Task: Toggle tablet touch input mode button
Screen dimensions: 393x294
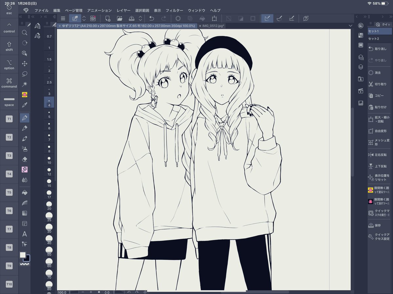Action: [x=75, y=19]
